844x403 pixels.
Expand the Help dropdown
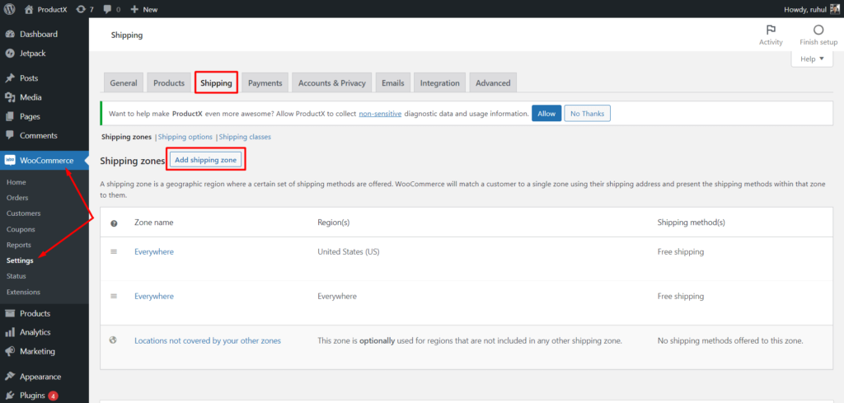812,59
